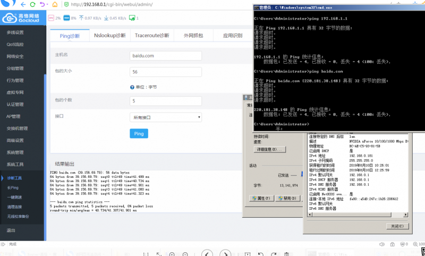
Task: Click the blue help icon beside 单位：字节
Action: pos(132,87)
